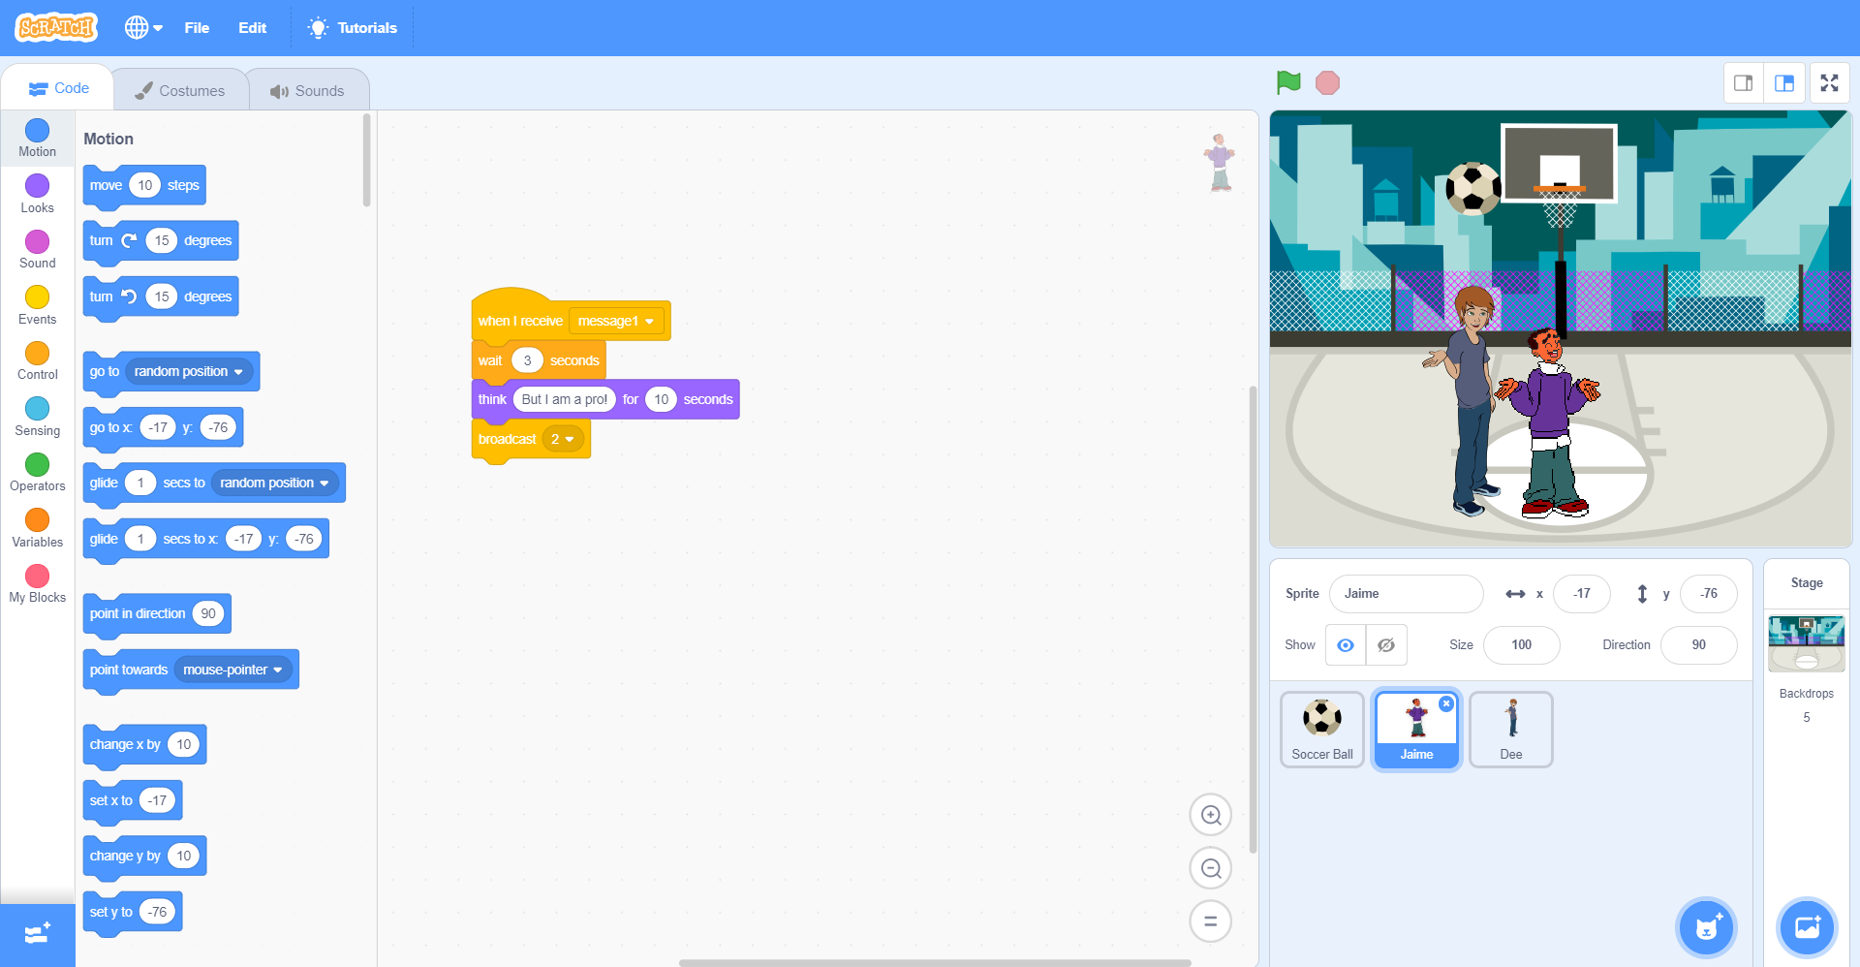Click Choose a Backdrop button
Viewport: 1860px width, 967px height.
pyautogui.click(x=1807, y=927)
